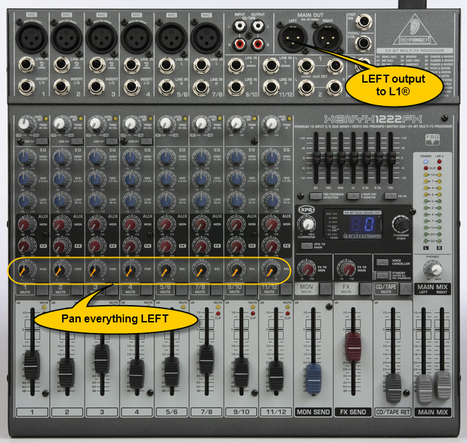Screen dimensions: 467x443
Task: Click the channel 2 EQ HIGH knob
Action: point(60,157)
